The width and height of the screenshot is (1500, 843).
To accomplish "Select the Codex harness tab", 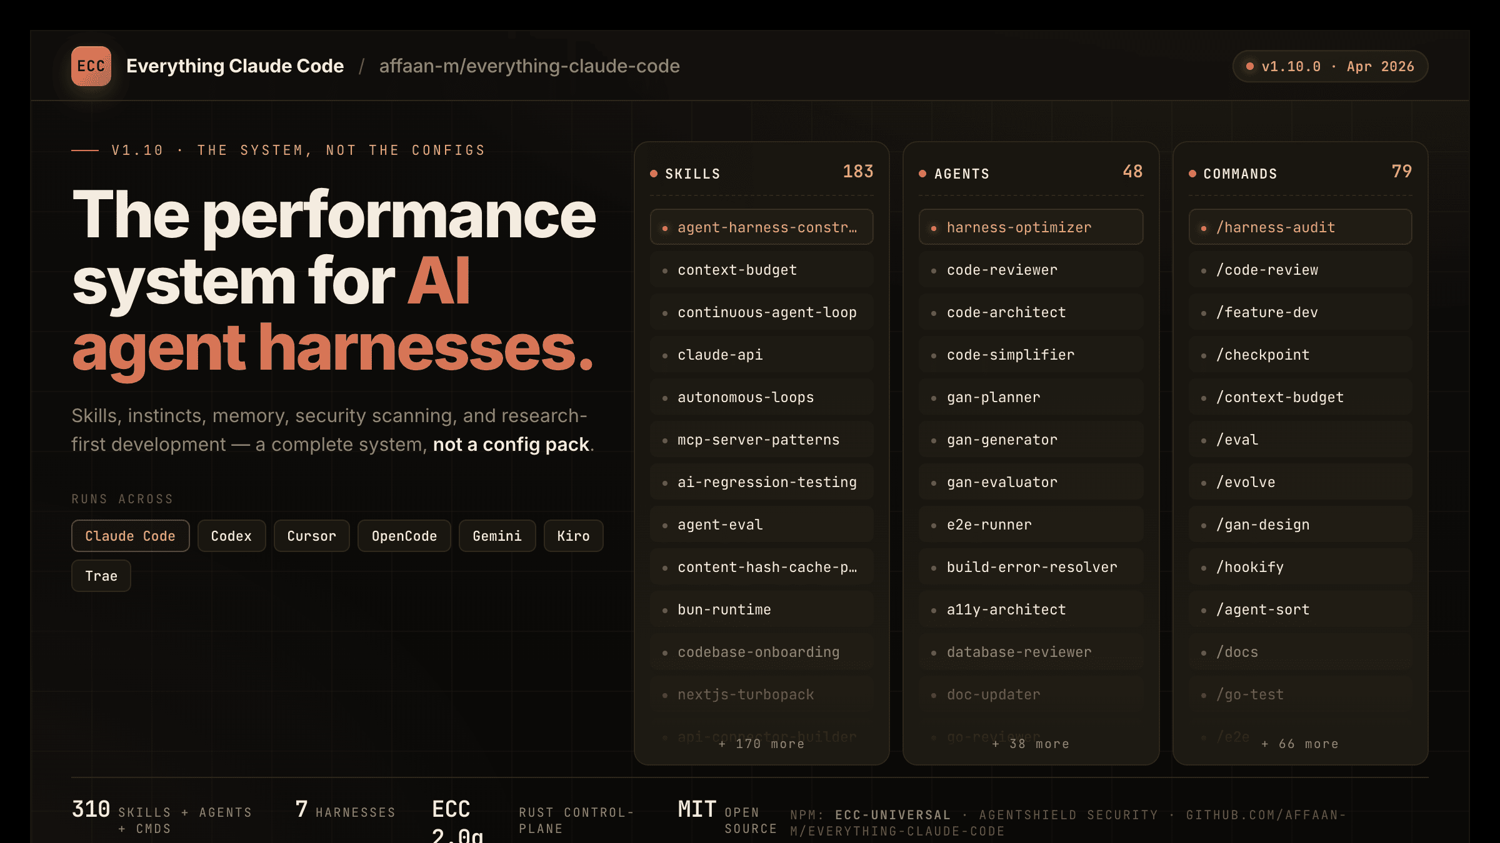I will click(231, 535).
